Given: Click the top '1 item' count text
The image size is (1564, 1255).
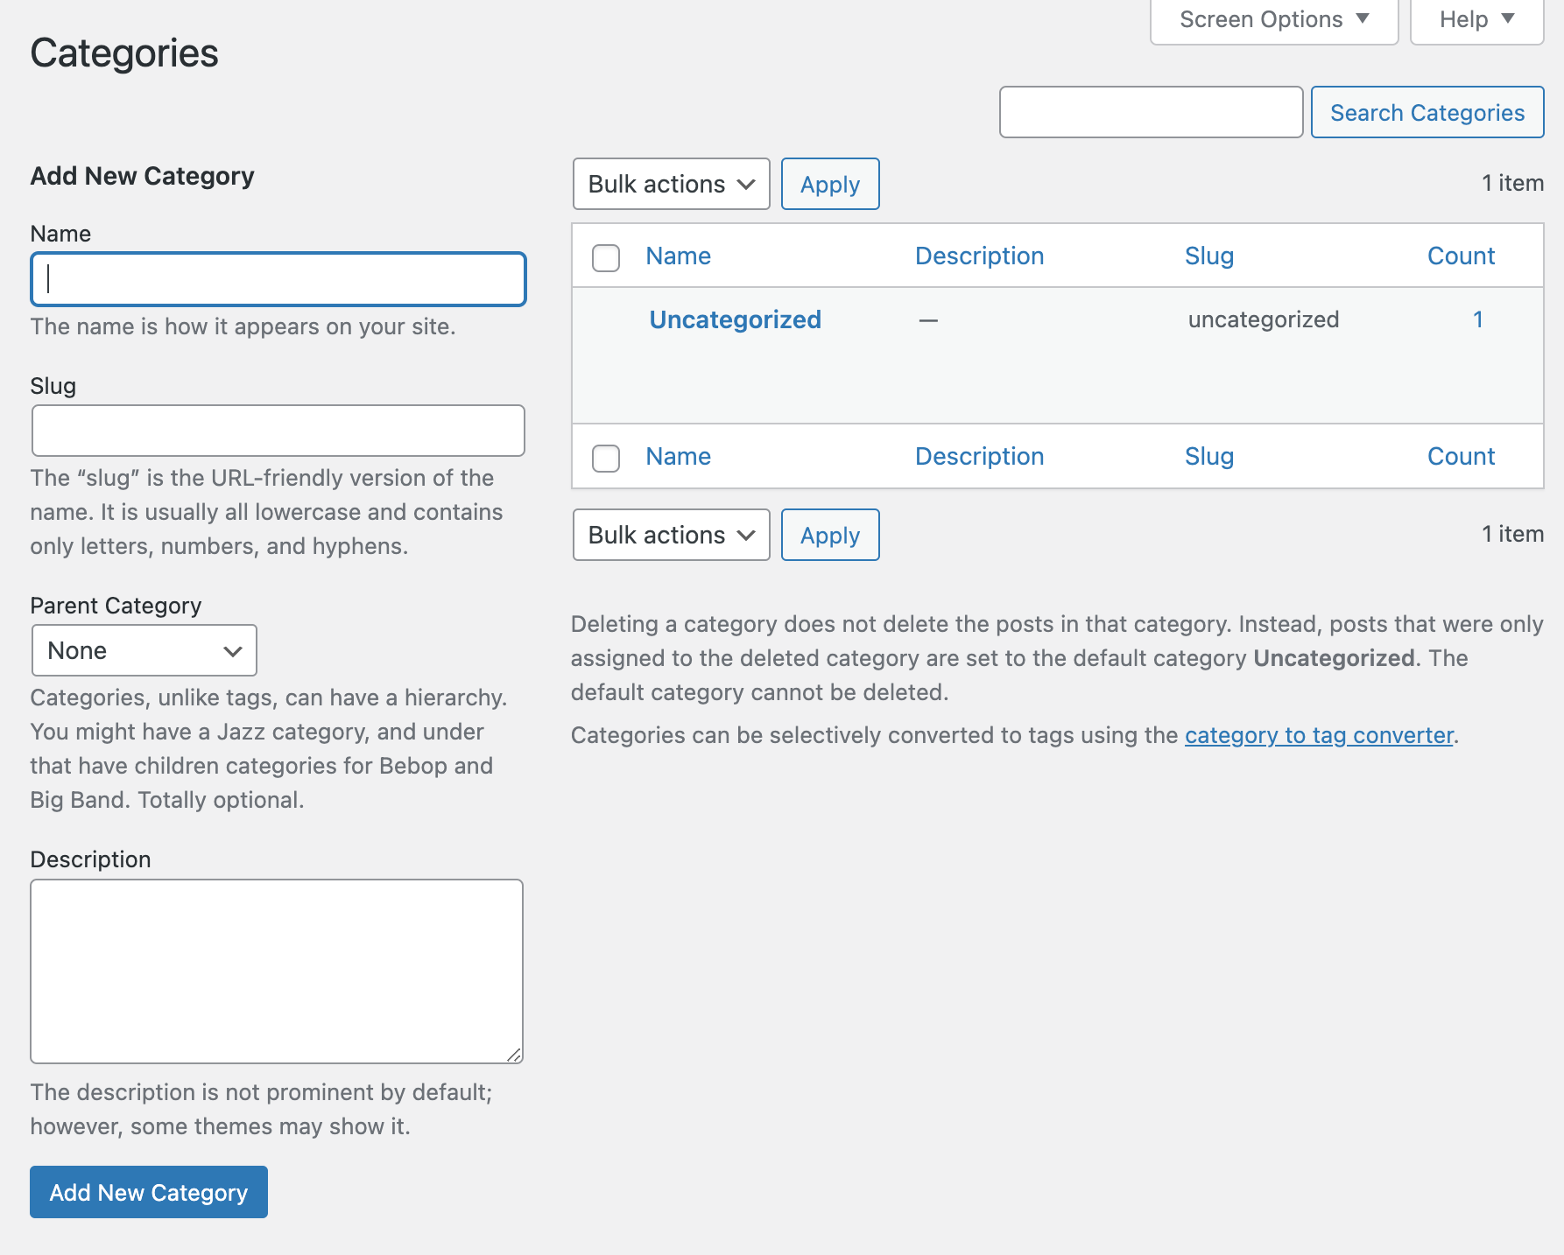Looking at the screenshot, I should (x=1512, y=183).
